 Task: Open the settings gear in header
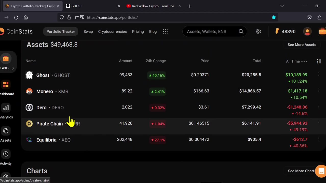(258, 32)
